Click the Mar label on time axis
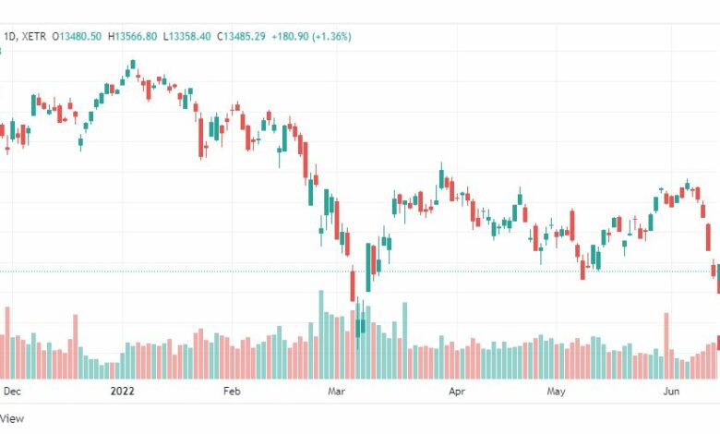 (336, 392)
